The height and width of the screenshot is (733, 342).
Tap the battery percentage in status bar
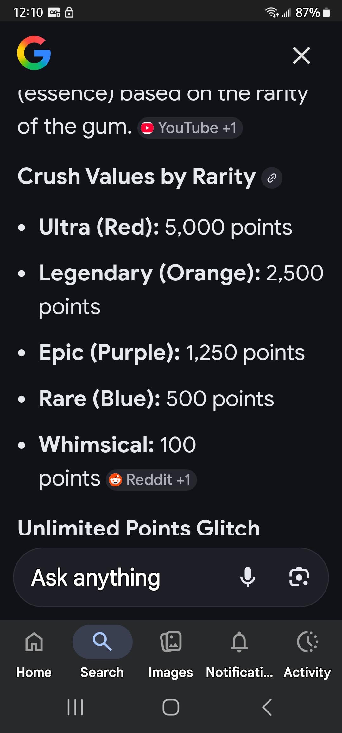point(307,13)
